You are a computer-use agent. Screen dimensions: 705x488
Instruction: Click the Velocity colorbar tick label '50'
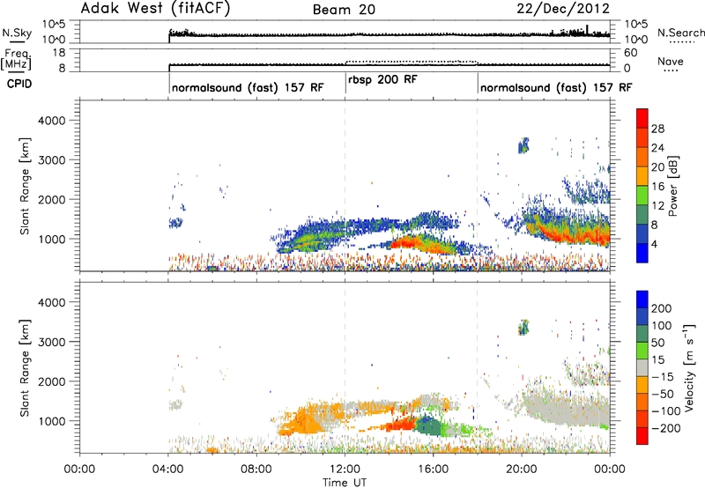[x=657, y=343]
